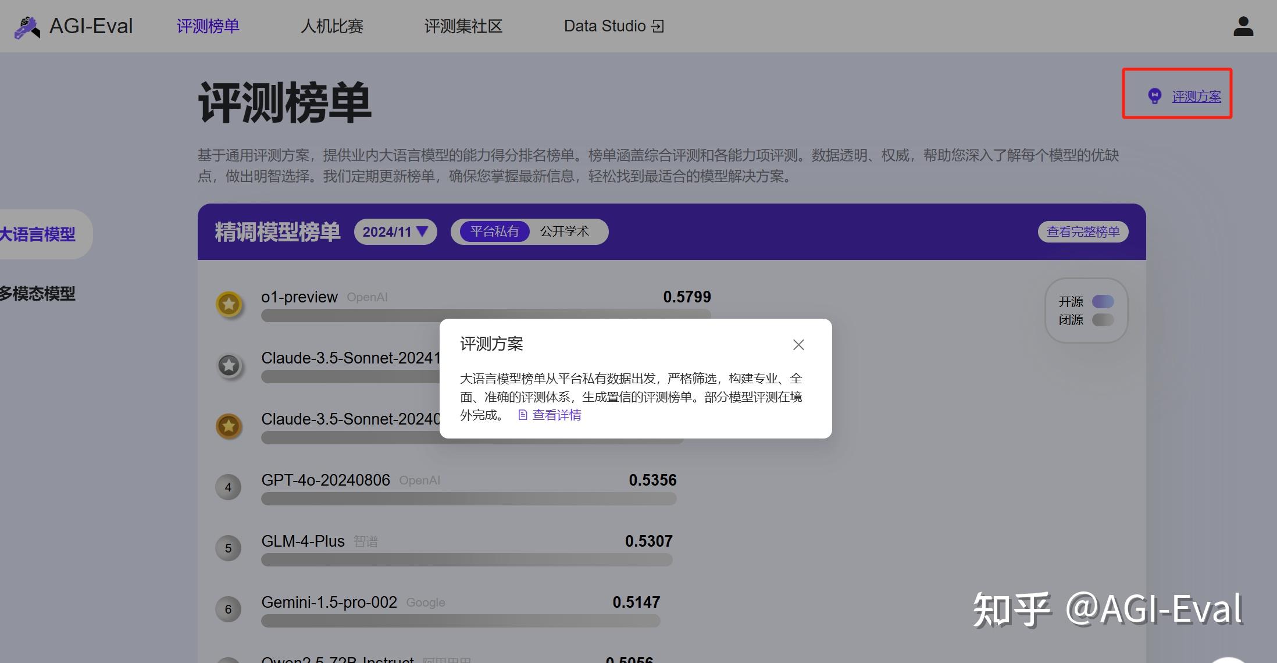Click the gold medal icon beside o1-preview
Screen dimensions: 1277x663
click(229, 304)
